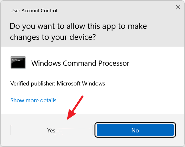The width and height of the screenshot is (185, 147).
Task: Click the 'Do you want to allow' heading
Action: tap(78, 31)
